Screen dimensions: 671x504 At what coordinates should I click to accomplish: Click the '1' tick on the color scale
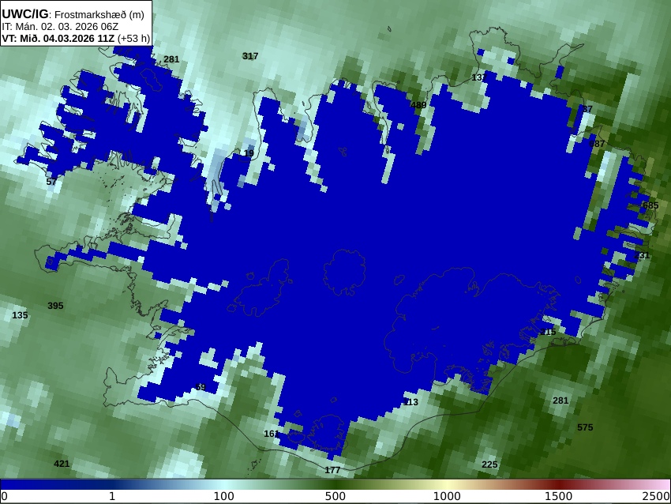112,497
